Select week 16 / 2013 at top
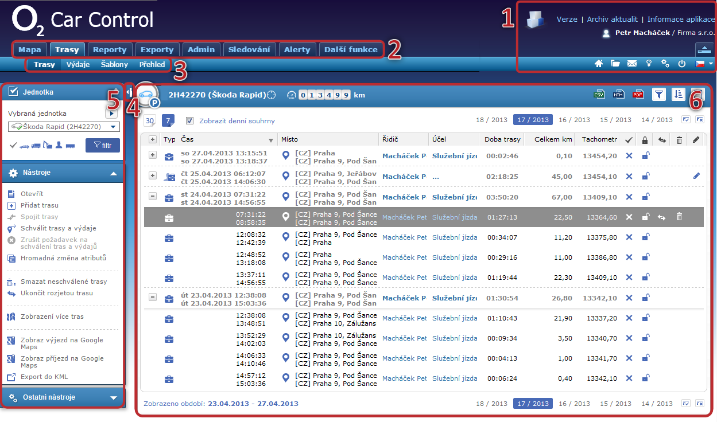The height and width of the screenshot is (422, 717). (x=574, y=120)
